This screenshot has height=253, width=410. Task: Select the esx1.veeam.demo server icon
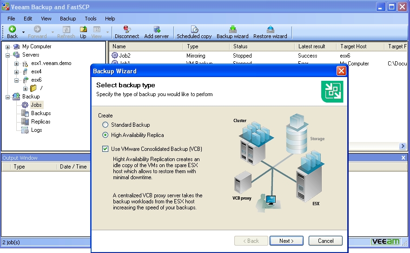[26, 64]
